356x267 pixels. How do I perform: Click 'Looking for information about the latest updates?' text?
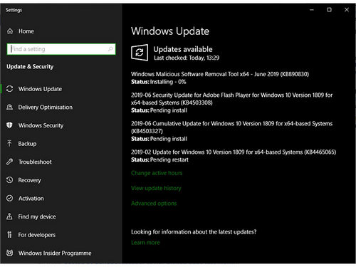(x=194, y=232)
